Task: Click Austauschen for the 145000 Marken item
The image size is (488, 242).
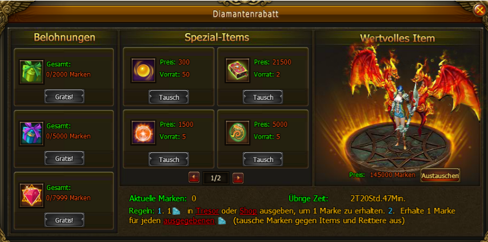Action: pos(440,175)
